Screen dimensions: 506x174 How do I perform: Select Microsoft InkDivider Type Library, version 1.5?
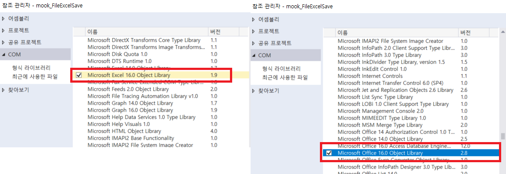click(x=391, y=62)
